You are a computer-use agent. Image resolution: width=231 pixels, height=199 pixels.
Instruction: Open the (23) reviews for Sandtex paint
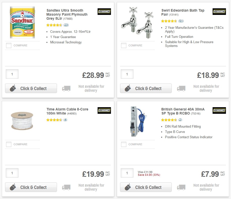pyautogui.click(x=66, y=25)
